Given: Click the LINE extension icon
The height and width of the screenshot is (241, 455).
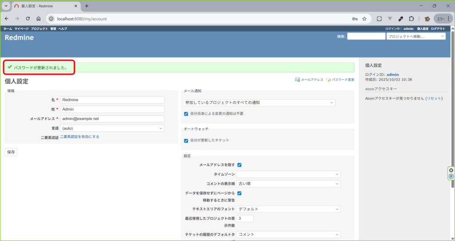Looking at the screenshot, I should pos(379,19).
